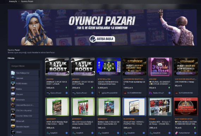Click the PLAYSTATION category label
201x136 pixels.
click(x=129, y=119)
